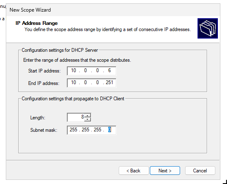Increase Length with the up spinner arrow
Screen dimensions: 227x184
click(x=87, y=115)
